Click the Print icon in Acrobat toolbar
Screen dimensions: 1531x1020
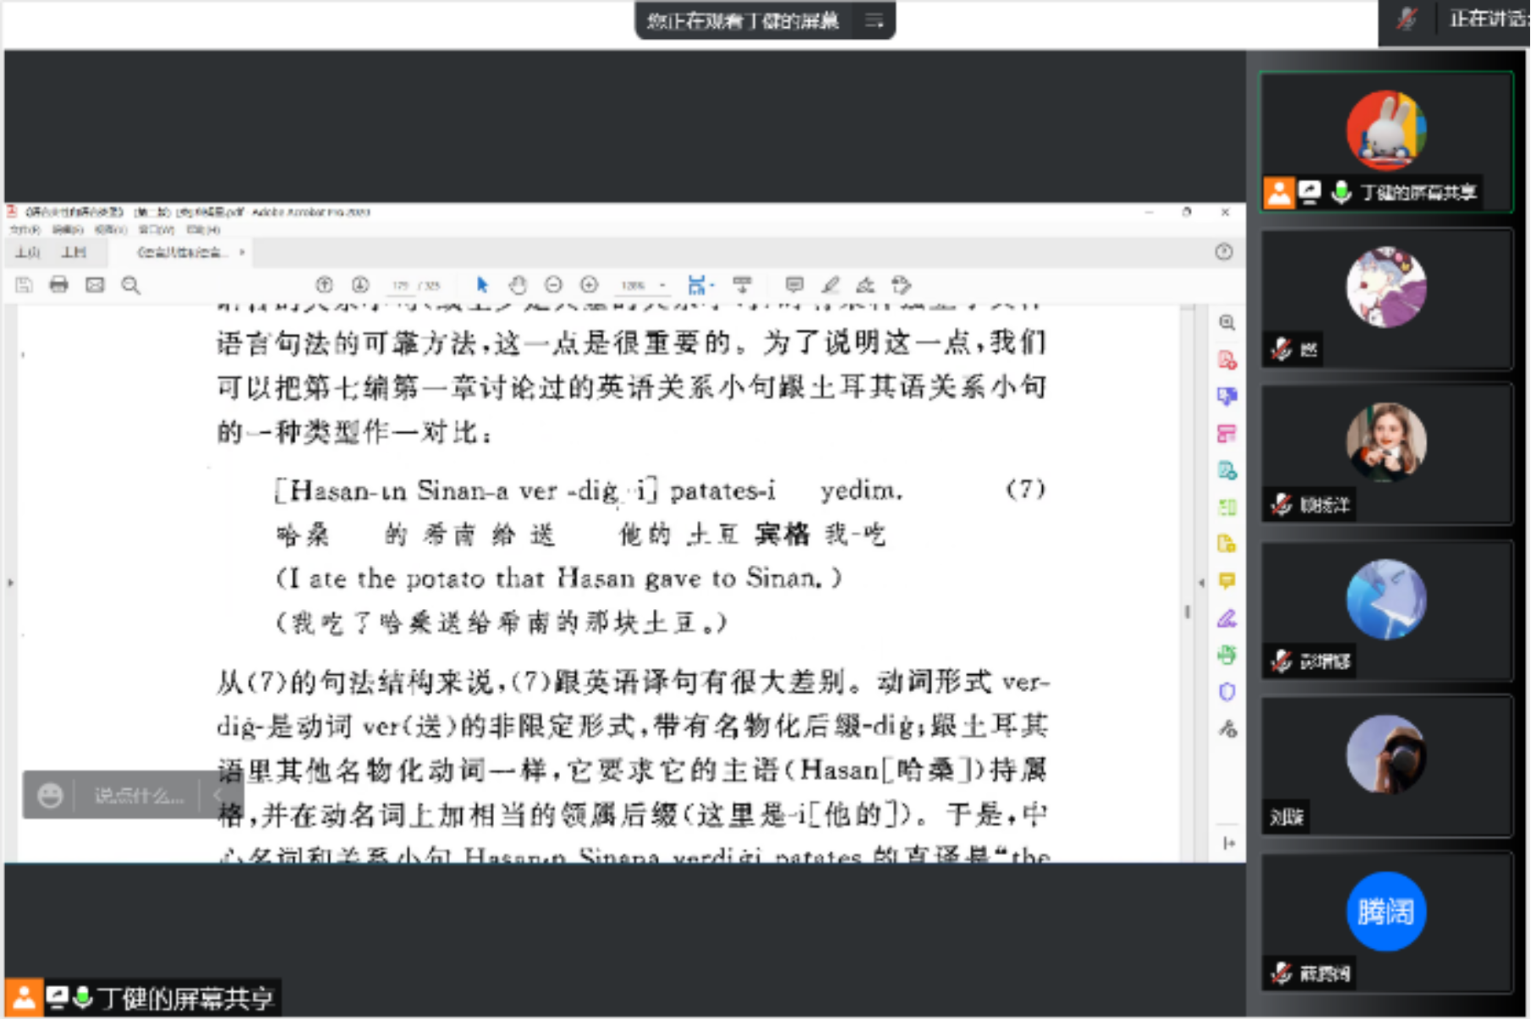coord(58,285)
